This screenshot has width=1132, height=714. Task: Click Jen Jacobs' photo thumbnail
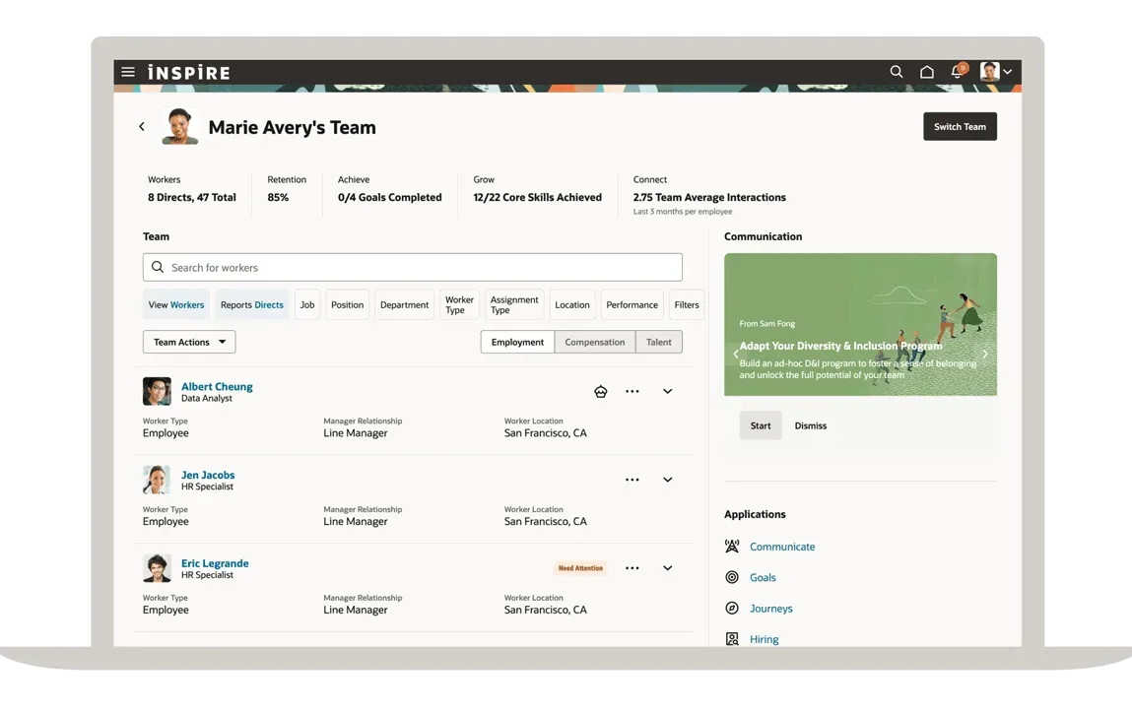click(157, 480)
